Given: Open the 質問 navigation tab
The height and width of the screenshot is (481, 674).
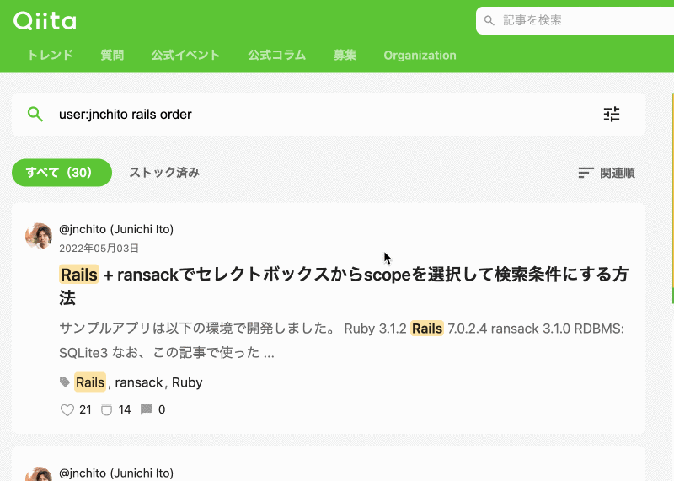Looking at the screenshot, I should pyautogui.click(x=112, y=55).
